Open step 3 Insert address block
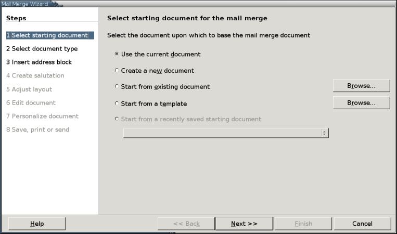This screenshot has height=234, width=397. point(39,62)
